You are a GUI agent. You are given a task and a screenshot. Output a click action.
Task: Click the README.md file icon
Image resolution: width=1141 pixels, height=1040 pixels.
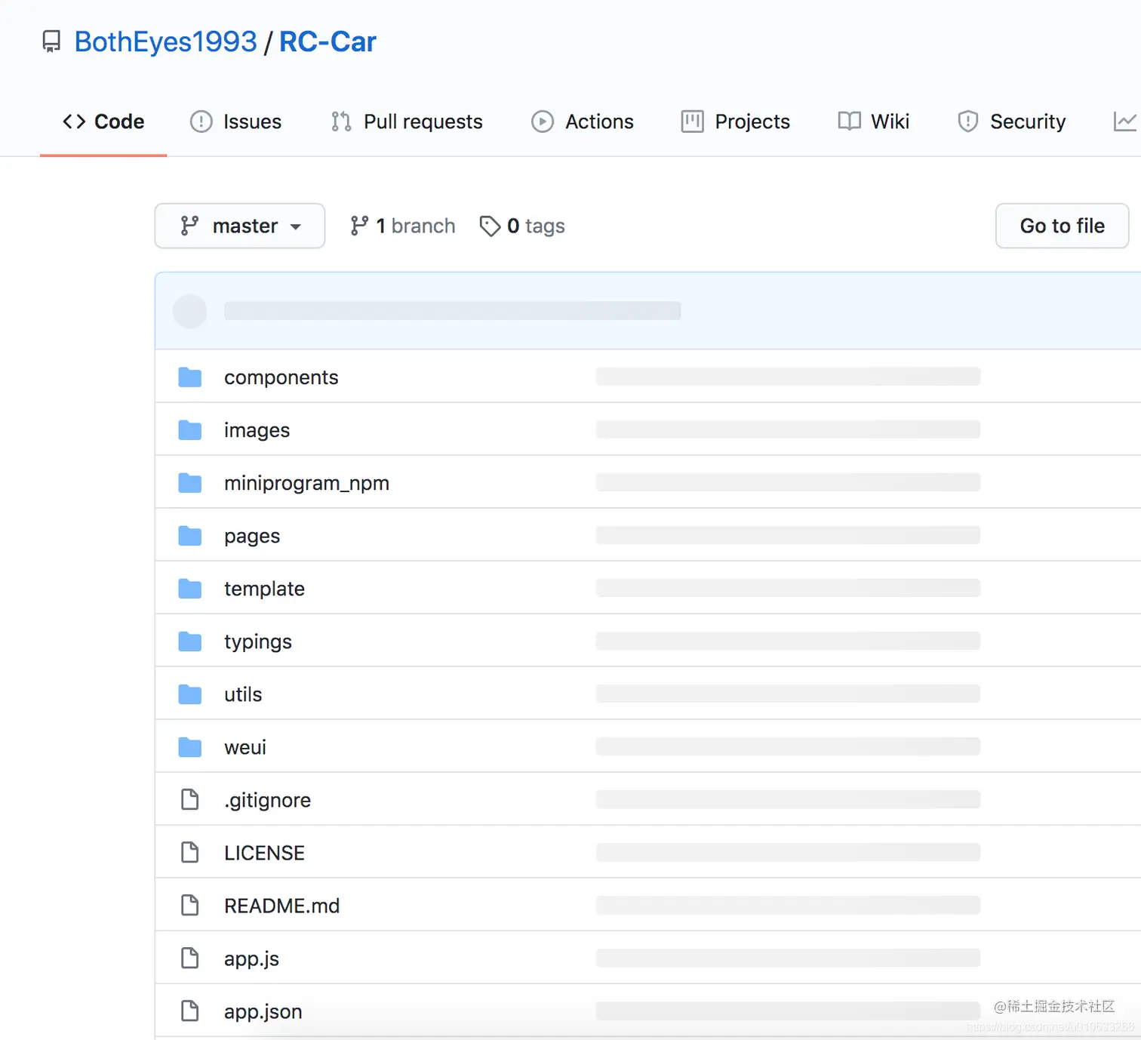[190, 905]
